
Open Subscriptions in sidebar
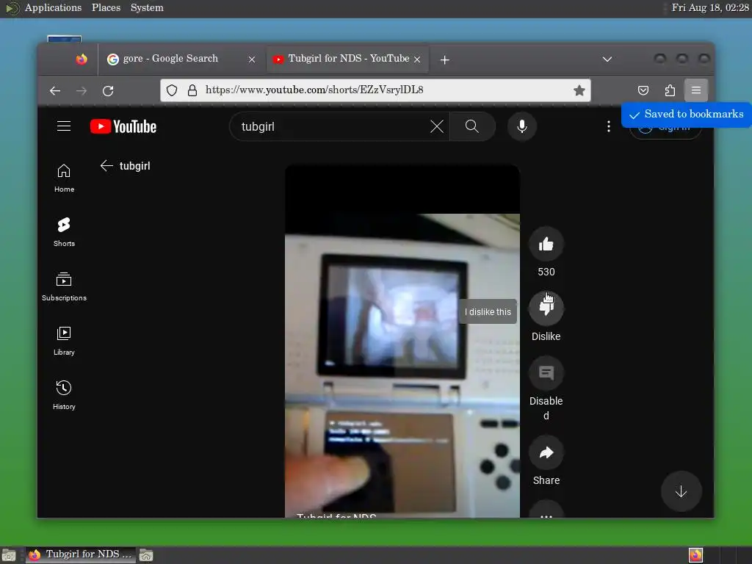(64, 287)
